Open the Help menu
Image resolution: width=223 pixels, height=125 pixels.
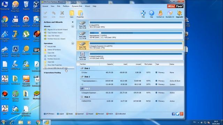(94, 6)
